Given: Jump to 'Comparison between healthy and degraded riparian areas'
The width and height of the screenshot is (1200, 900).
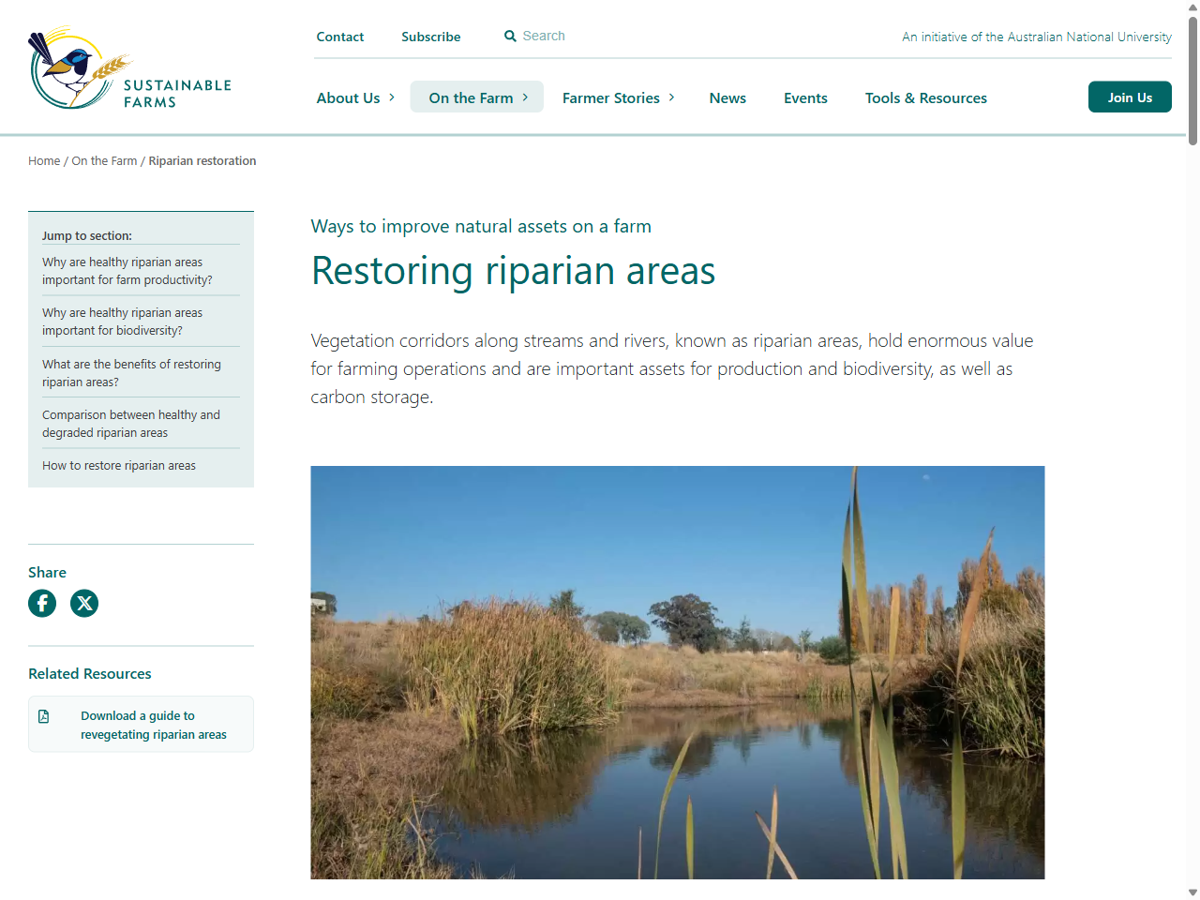Looking at the screenshot, I should pyautogui.click(x=131, y=423).
